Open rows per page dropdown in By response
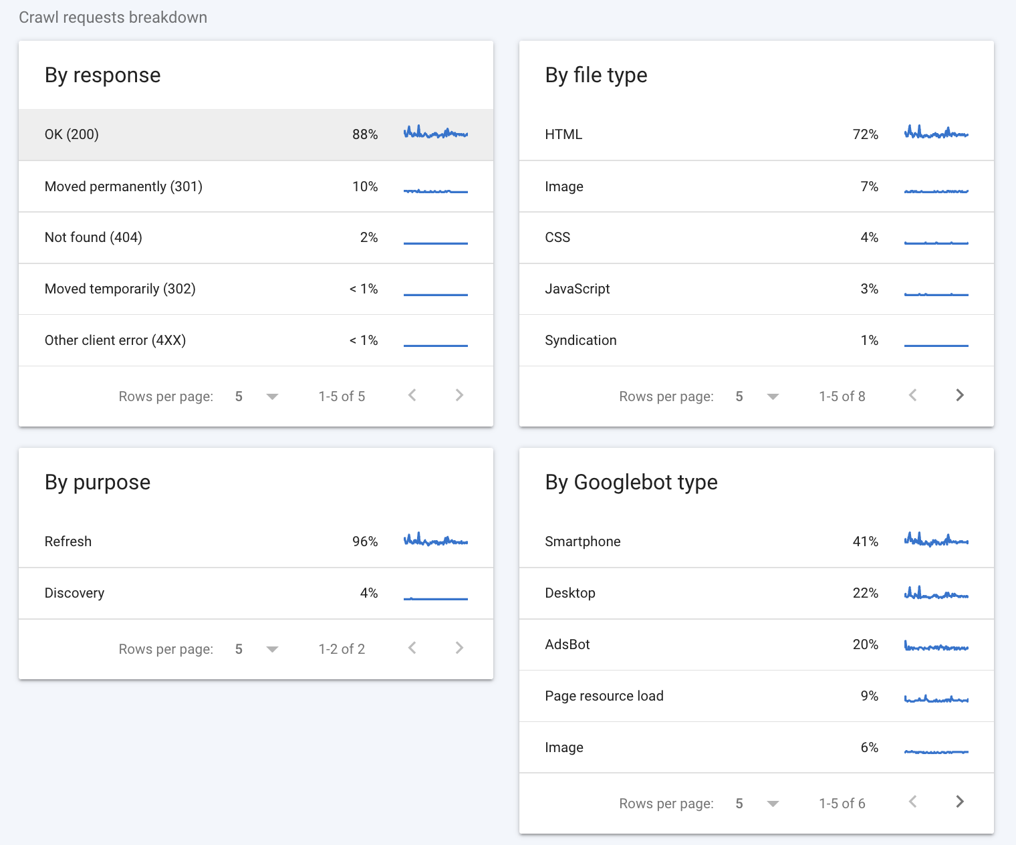The width and height of the screenshot is (1016, 845). (x=257, y=396)
